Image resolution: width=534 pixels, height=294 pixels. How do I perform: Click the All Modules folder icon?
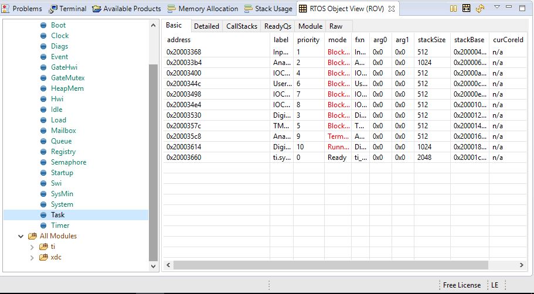point(32,236)
